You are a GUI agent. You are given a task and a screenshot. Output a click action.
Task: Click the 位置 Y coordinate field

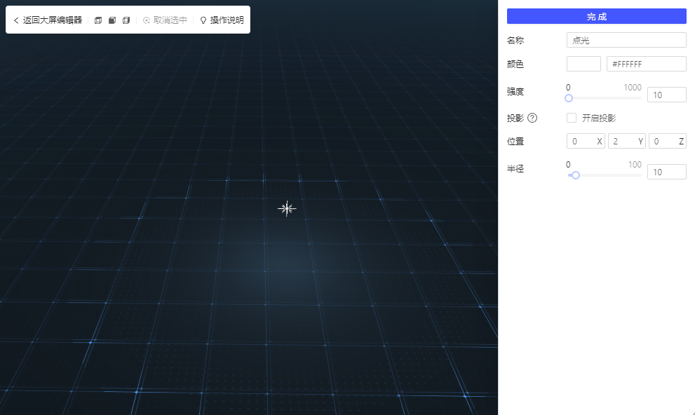(627, 142)
